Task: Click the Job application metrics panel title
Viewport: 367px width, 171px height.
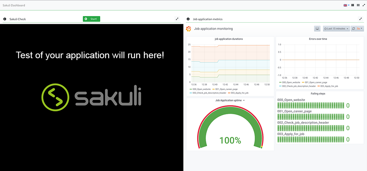Action: 208,19
